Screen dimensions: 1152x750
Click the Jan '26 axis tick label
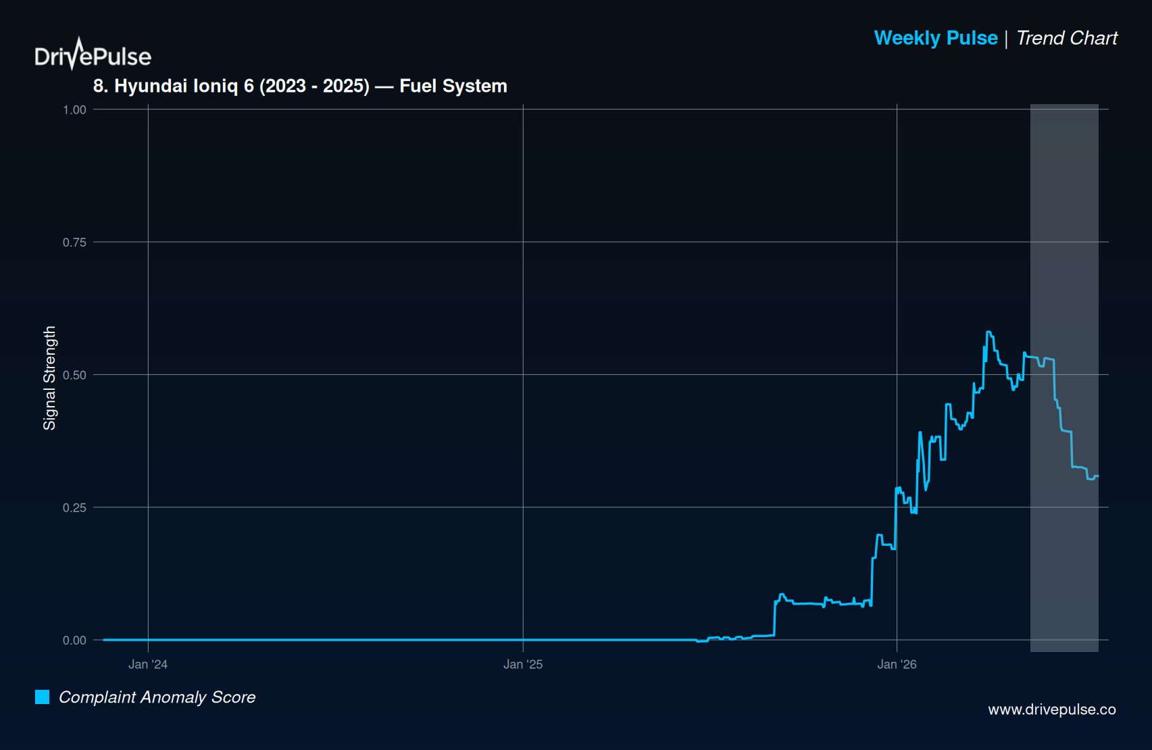point(897,664)
